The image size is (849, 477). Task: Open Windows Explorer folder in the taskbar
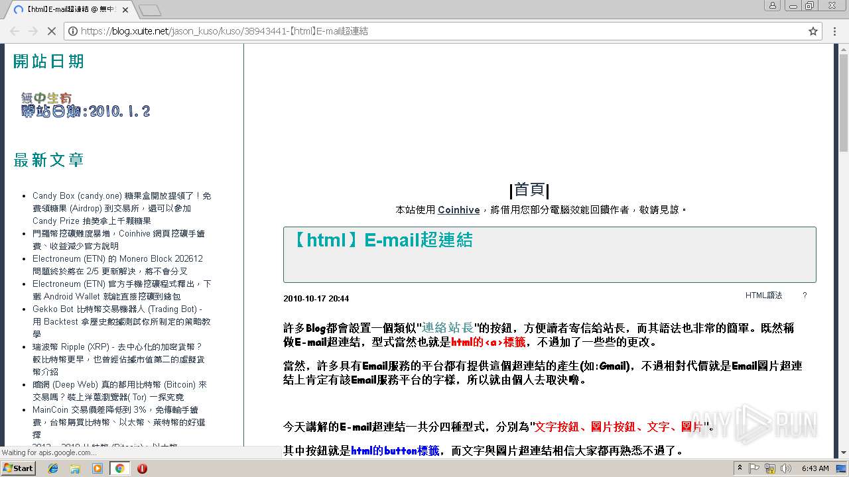coord(76,468)
